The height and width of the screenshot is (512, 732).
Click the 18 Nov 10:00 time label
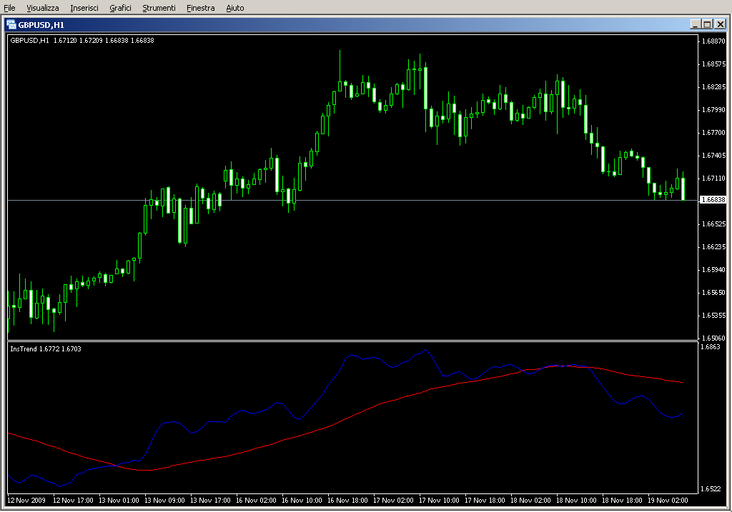[576, 501]
